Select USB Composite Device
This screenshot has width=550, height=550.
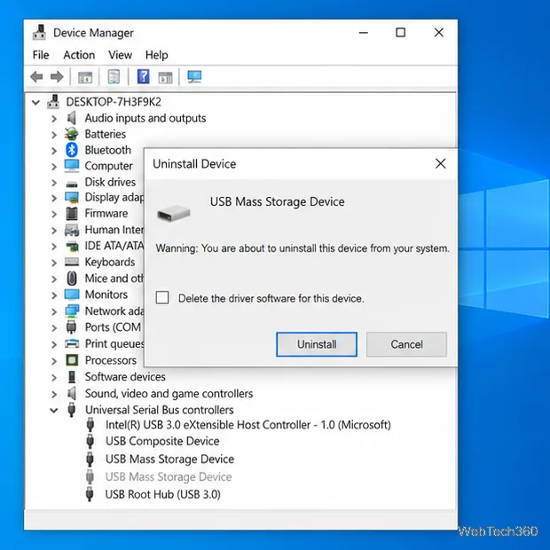point(162,441)
